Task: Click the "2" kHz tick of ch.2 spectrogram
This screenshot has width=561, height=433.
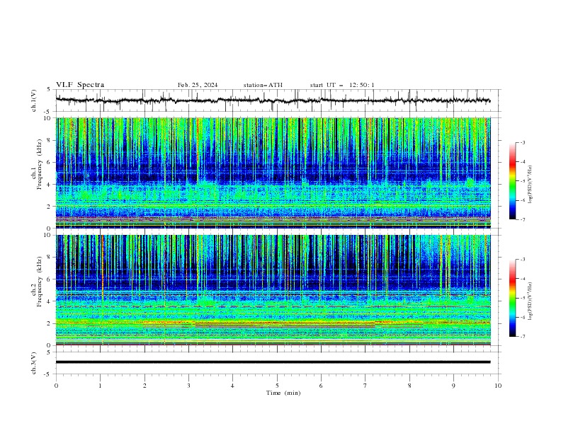Action: click(x=50, y=323)
